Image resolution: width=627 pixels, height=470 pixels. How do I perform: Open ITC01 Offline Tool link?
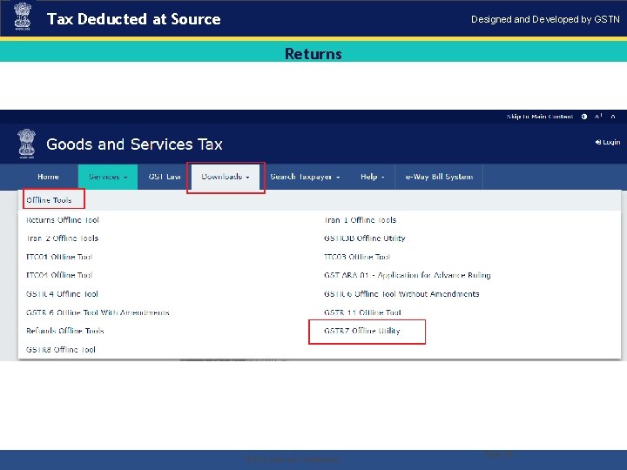tap(59, 257)
